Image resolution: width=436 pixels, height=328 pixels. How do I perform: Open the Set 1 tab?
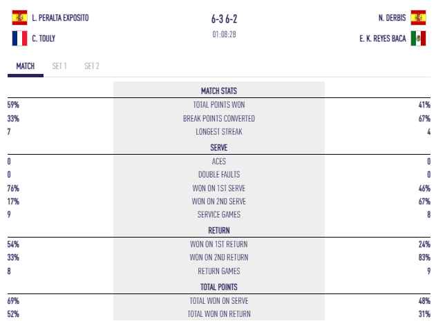(59, 66)
